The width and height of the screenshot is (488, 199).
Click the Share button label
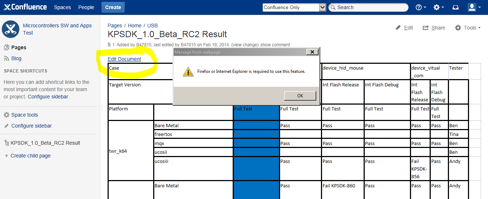(438, 28)
